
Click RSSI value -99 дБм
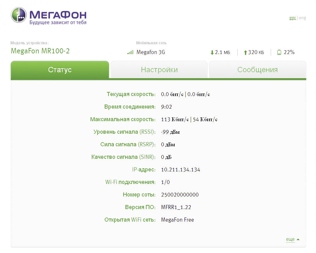point(170,132)
